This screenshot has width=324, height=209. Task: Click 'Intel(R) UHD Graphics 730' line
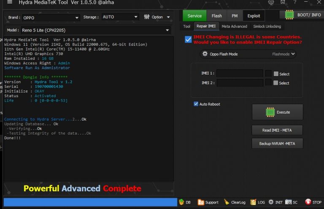33,54
